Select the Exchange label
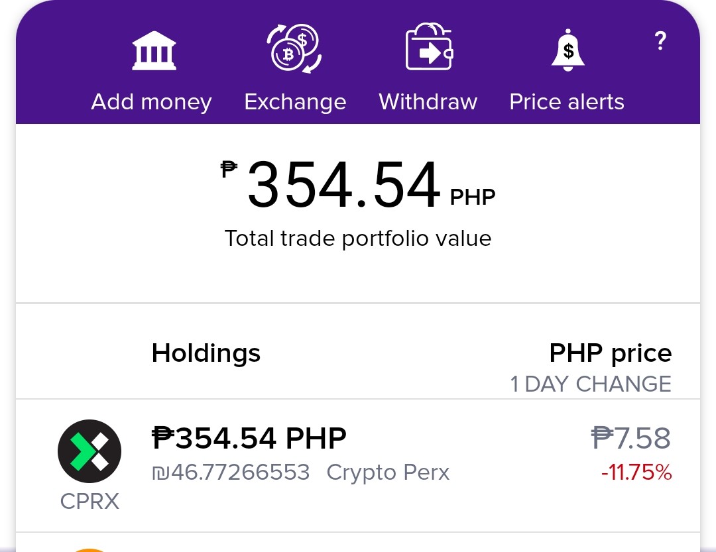This screenshot has width=716, height=552. tap(296, 102)
